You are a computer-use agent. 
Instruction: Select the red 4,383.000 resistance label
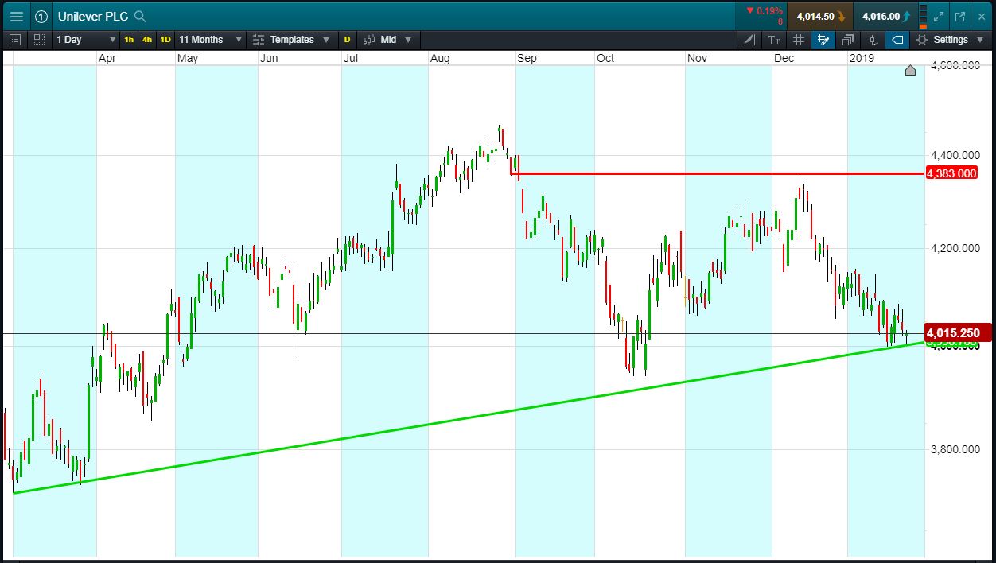[x=951, y=173]
